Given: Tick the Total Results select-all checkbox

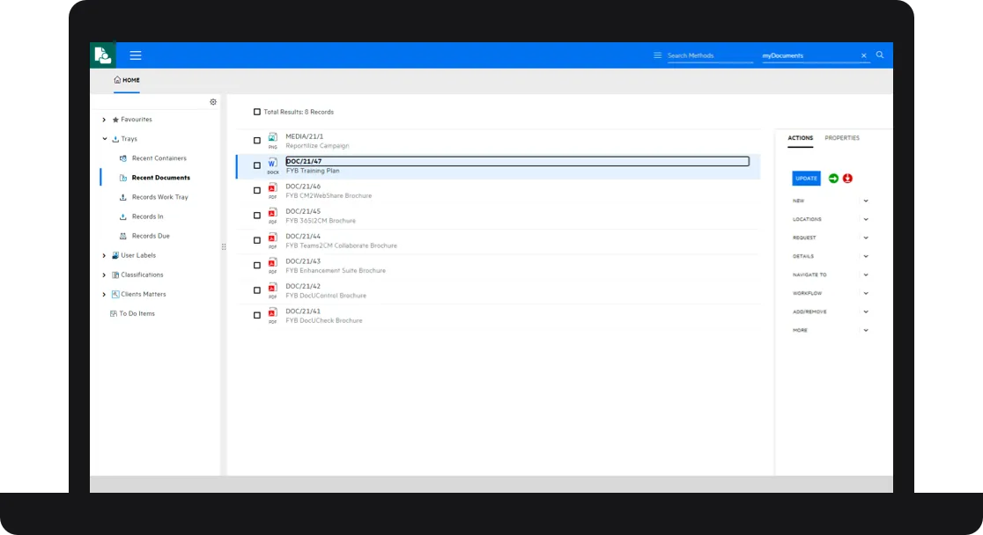Looking at the screenshot, I should (x=257, y=112).
